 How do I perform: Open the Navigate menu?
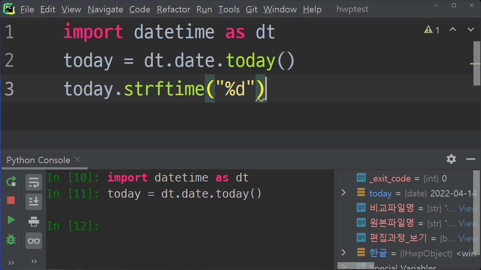[105, 9]
